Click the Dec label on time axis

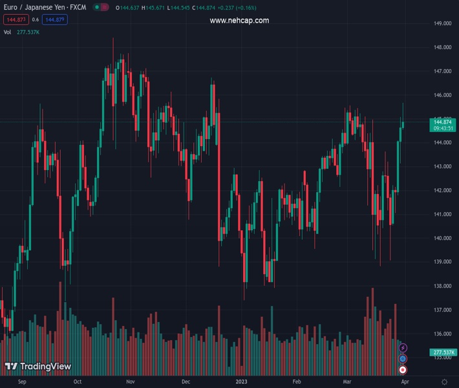pyautogui.click(x=186, y=382)
